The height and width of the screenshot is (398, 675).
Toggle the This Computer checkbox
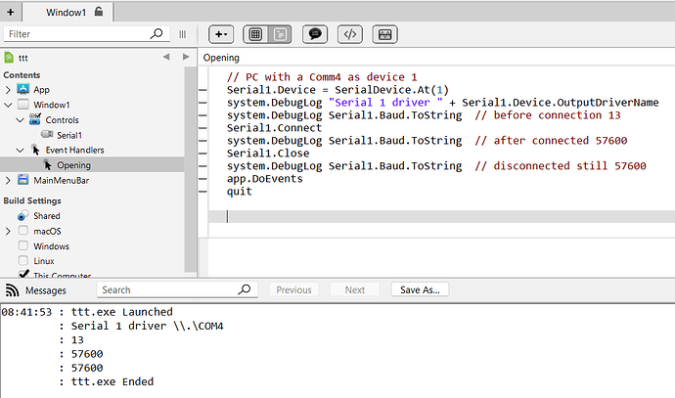pos(24,273)
